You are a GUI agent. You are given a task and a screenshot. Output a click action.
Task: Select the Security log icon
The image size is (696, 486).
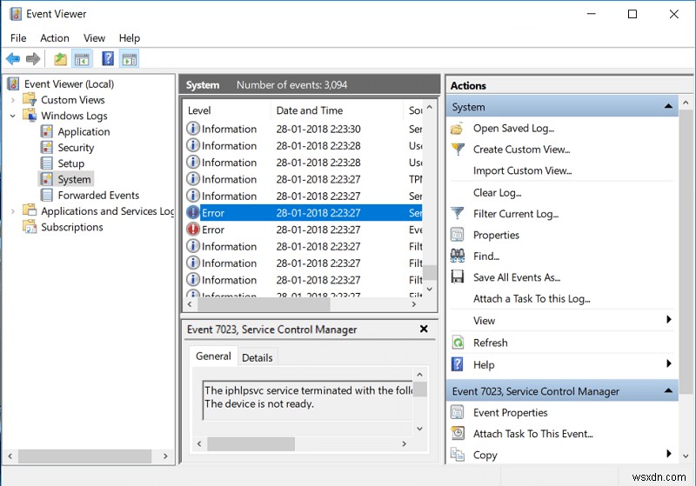[x=47, y=147]
